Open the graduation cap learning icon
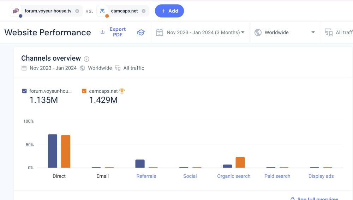This screenshot has width=353, height=200. click(x=141, y=32)
